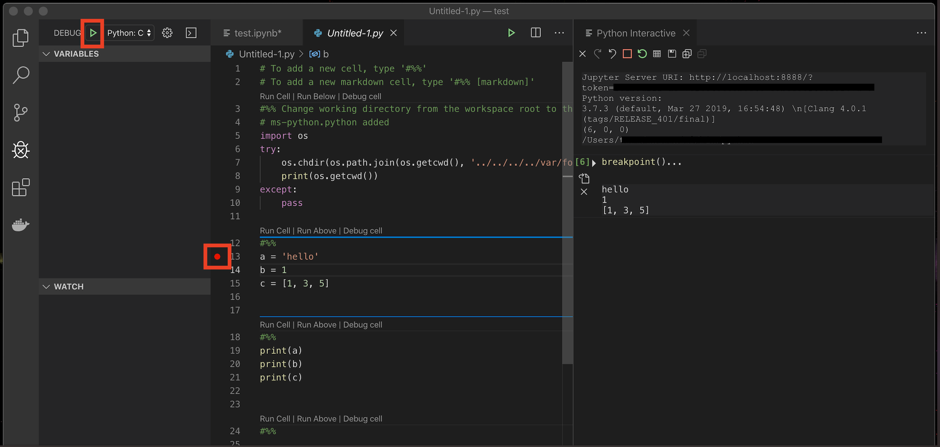The image size is (940, 447).
Task: Open the Search view in the activity bar
Action: 21,75
